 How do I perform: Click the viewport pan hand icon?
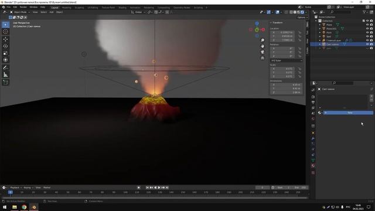tap(262, 46)
